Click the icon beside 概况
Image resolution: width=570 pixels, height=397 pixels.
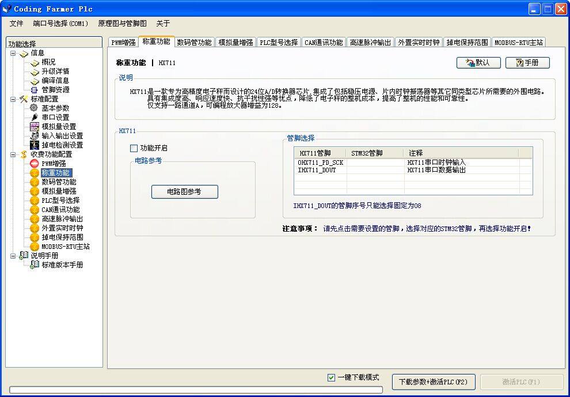click(35, 62)
